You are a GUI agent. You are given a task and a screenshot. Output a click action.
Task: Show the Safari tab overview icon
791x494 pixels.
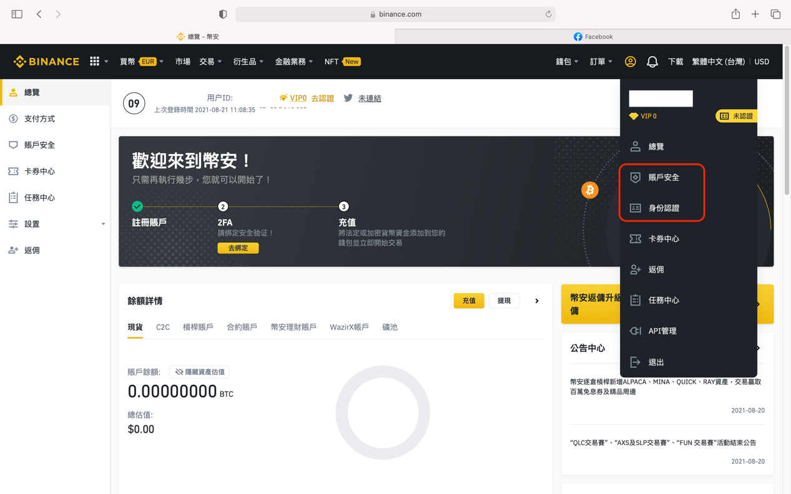tap(775, 14)
